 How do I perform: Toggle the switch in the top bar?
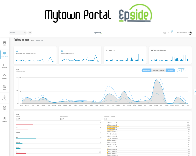point(165,33)
